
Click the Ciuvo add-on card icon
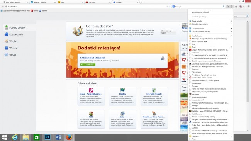91,90
